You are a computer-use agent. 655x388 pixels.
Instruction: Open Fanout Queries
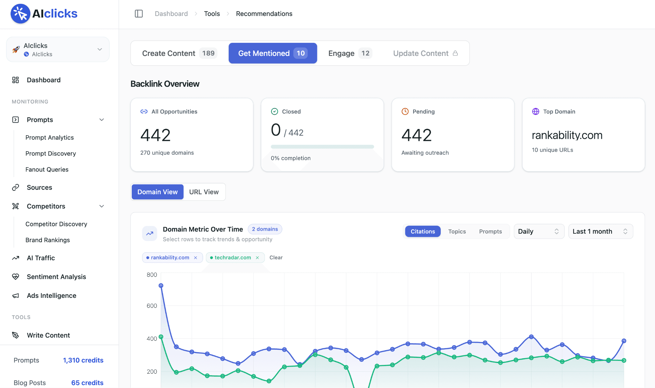47,169
